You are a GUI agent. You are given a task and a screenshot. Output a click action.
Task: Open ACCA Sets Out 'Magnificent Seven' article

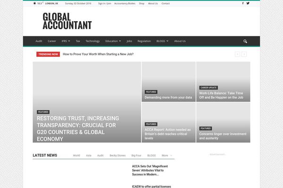(x=150, y=170)
